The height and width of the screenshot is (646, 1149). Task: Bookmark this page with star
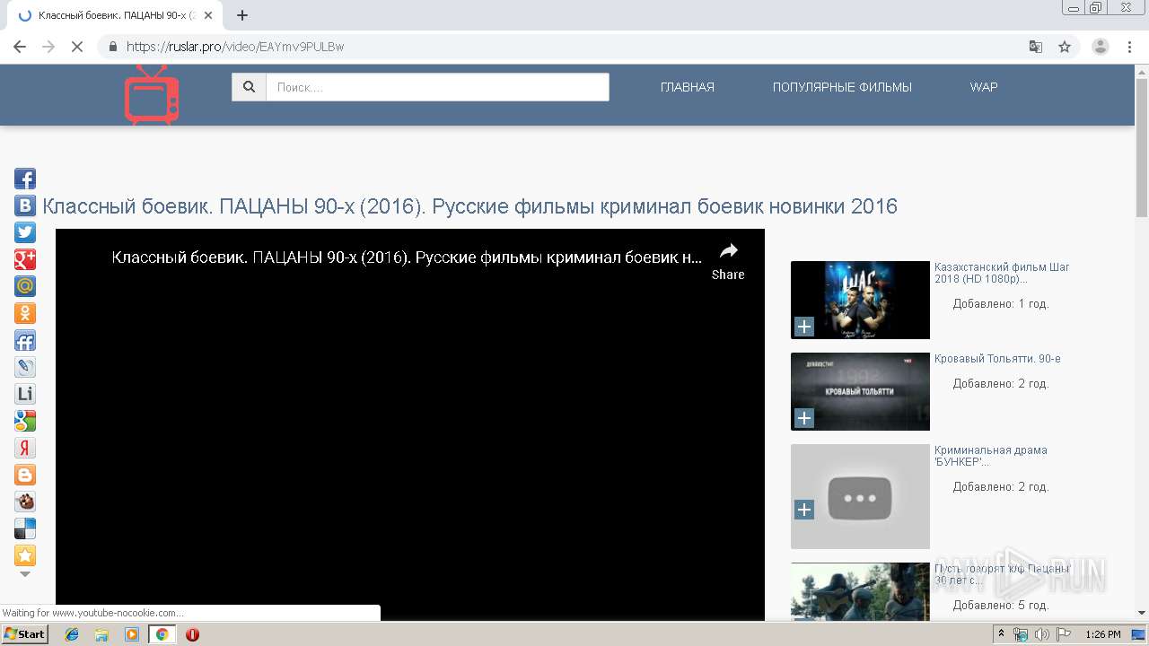pyautogui.click(x=1065, y=47)
